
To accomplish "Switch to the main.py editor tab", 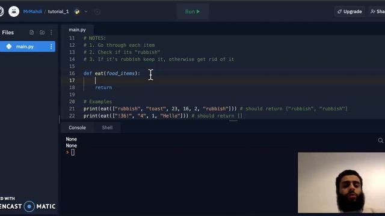I will [77, 29].
